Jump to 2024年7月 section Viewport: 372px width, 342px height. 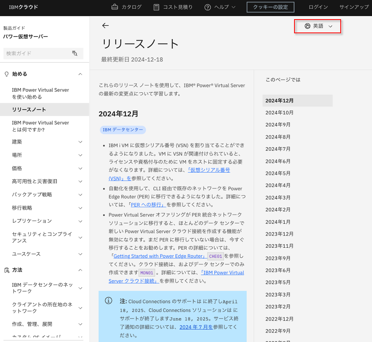[278, 149]
